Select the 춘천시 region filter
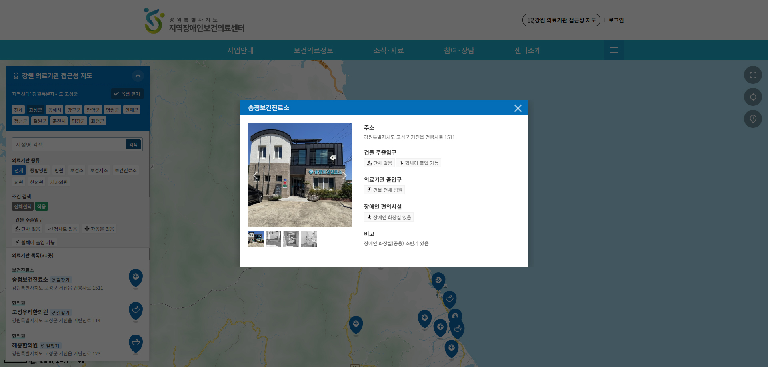768x367 pixels. click(x=59, y=121)
